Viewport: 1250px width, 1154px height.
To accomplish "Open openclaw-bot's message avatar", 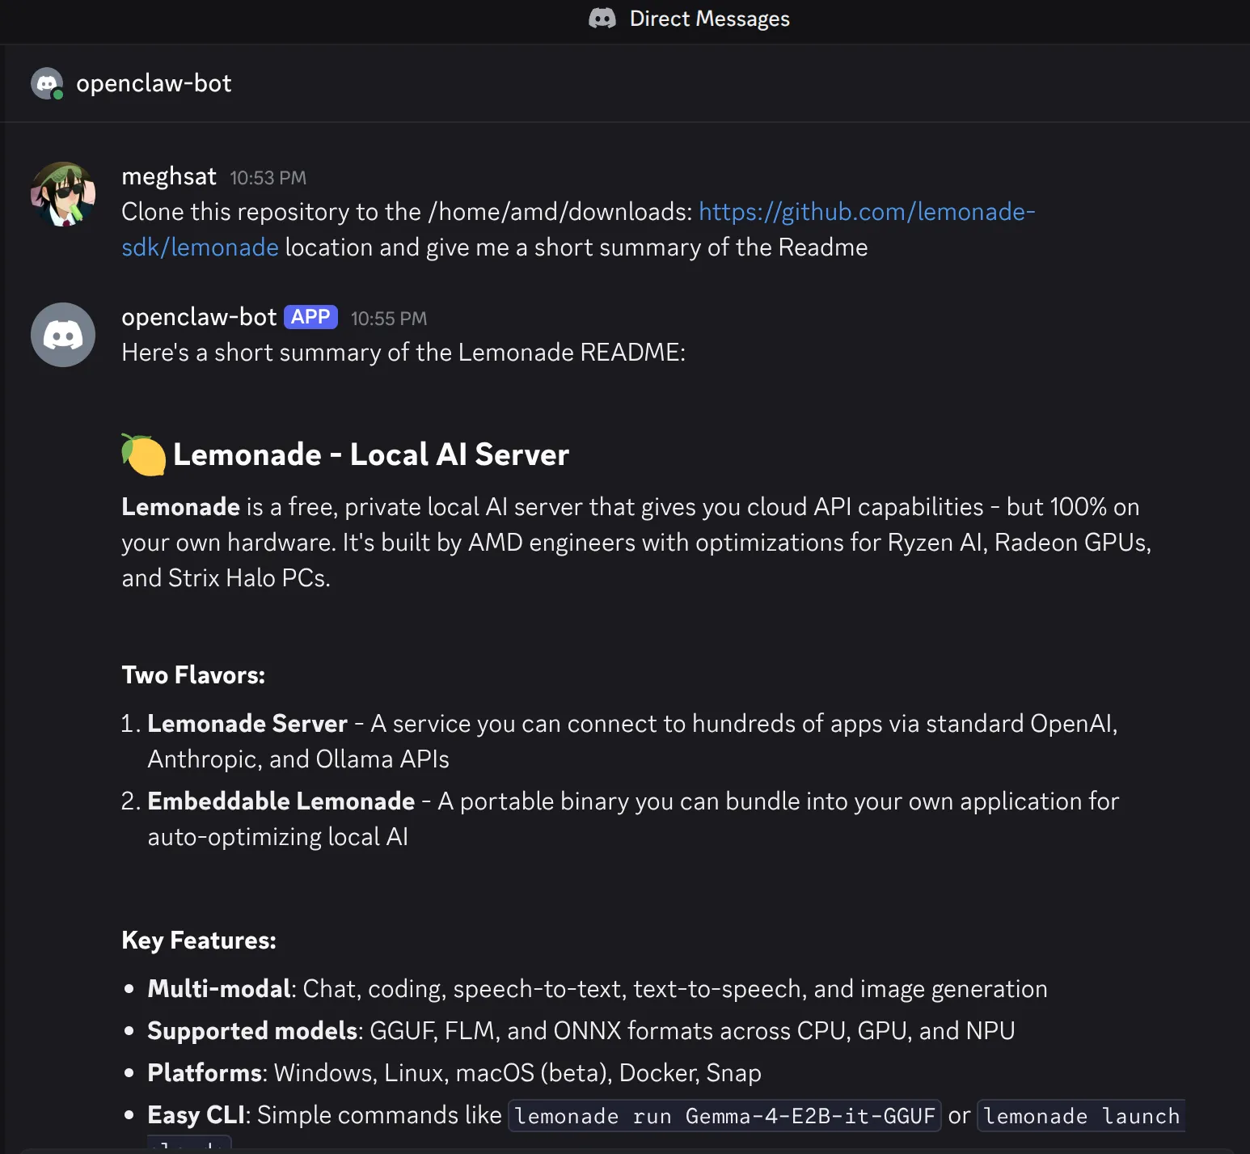I will 63,335.
